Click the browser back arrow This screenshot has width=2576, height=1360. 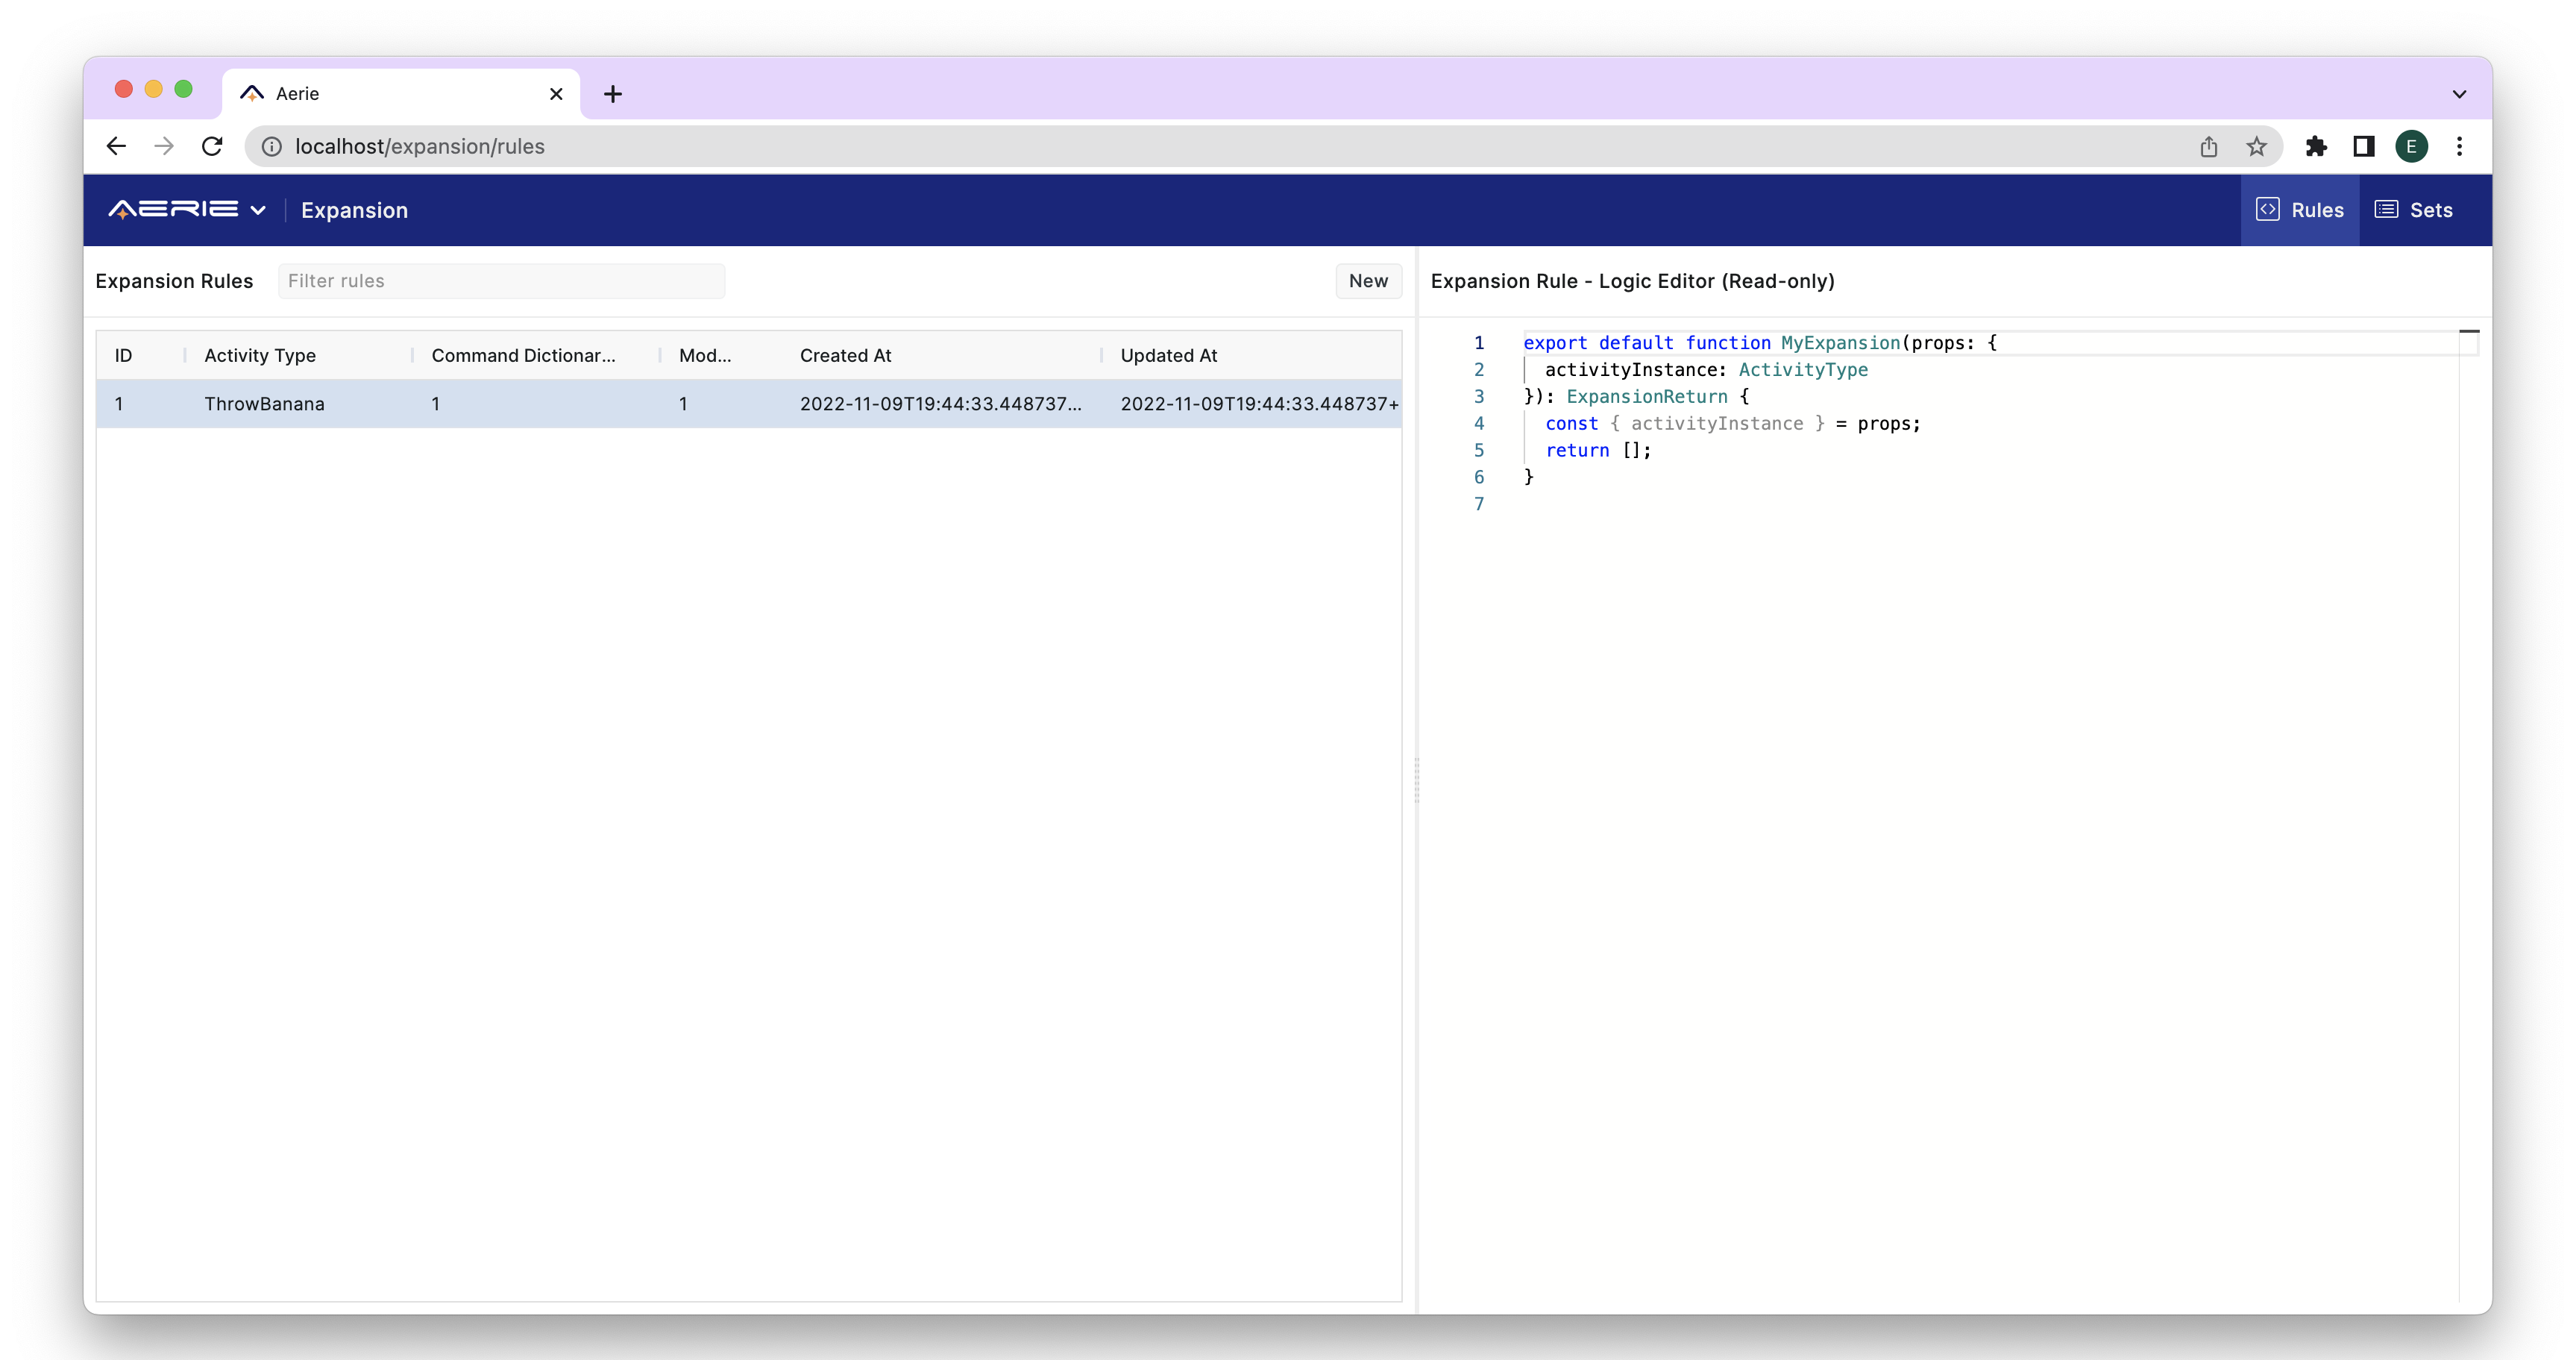pos(116,146)
